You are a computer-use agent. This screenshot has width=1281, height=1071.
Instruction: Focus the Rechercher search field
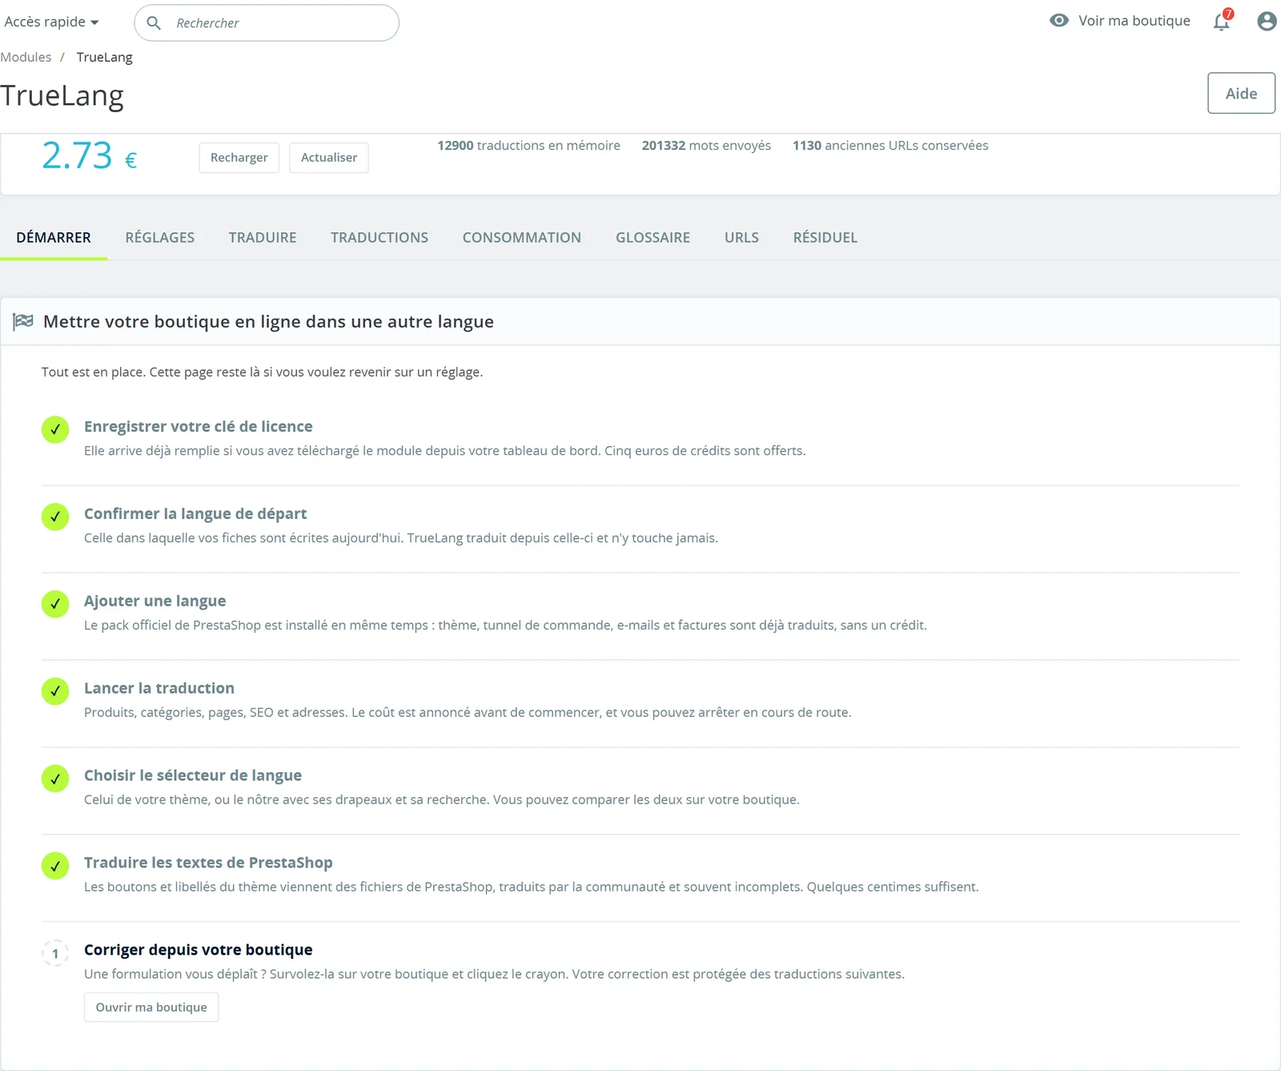[x=267, y=23]
